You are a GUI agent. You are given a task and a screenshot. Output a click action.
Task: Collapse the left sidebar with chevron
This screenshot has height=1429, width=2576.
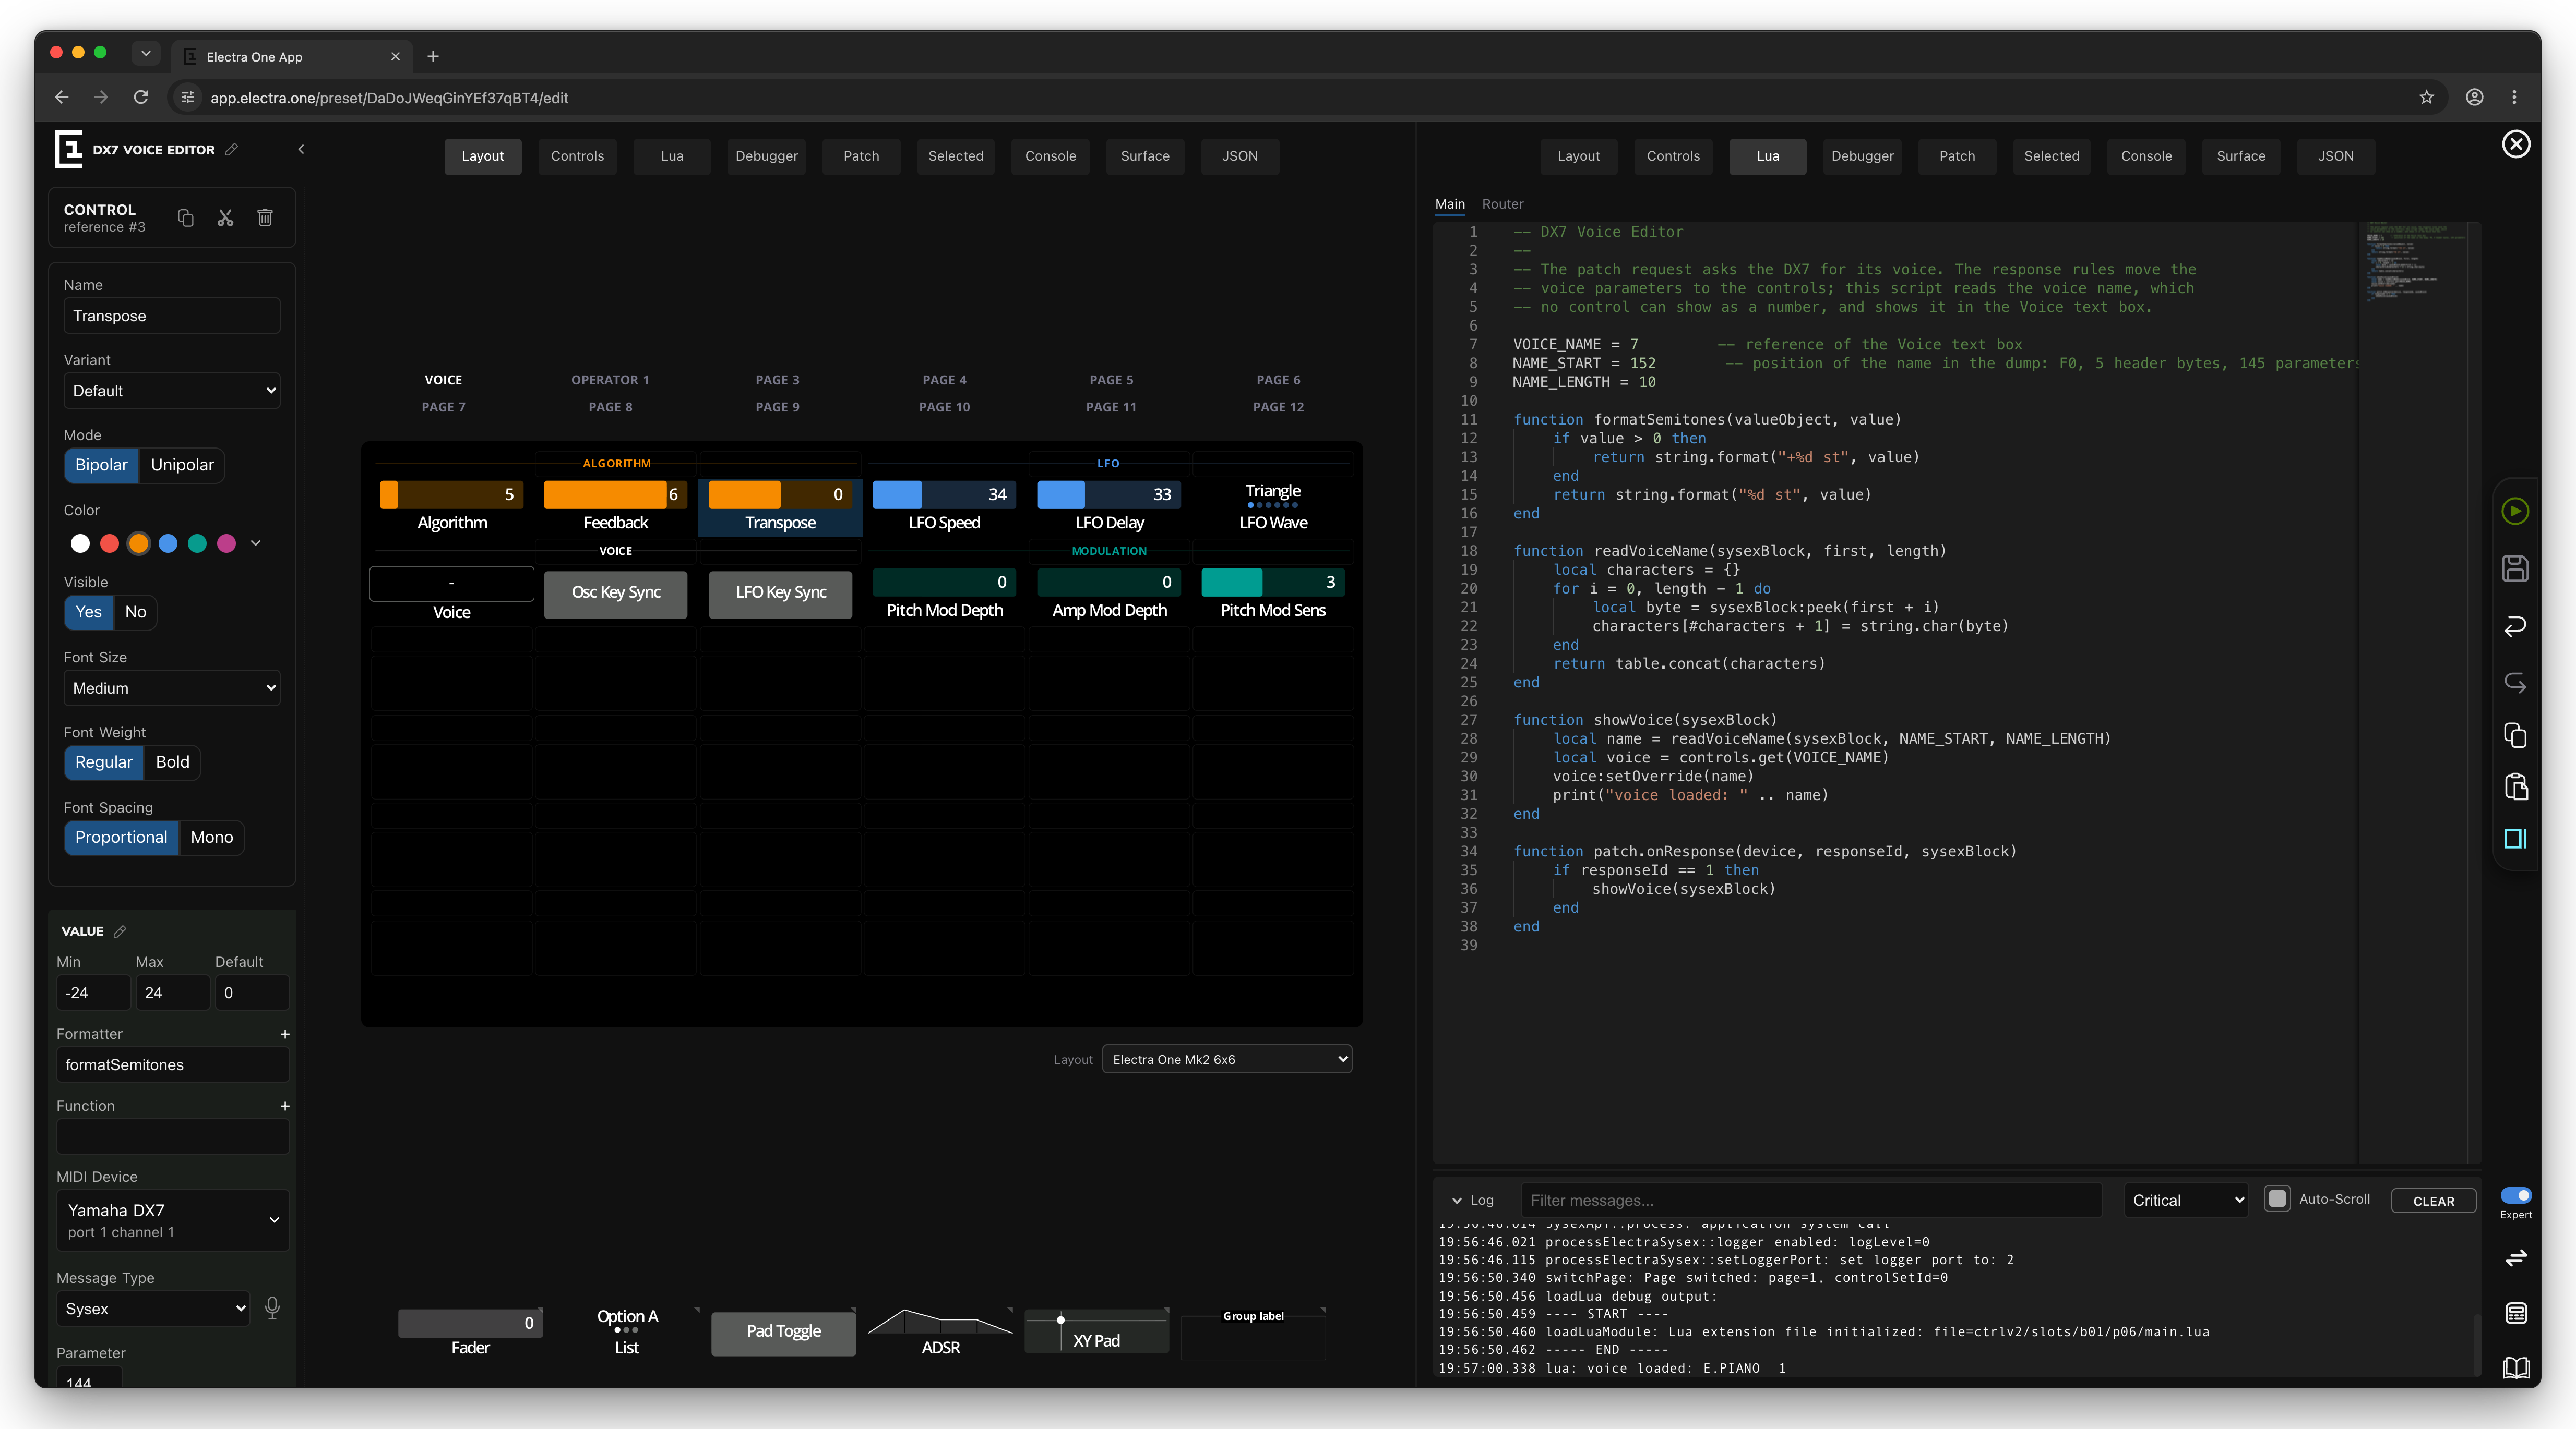tap(300, 149)
